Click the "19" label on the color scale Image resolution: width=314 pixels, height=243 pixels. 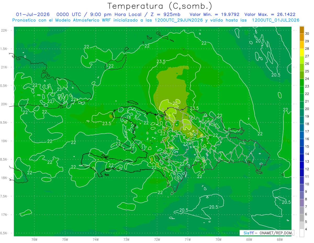click(307, 116)
